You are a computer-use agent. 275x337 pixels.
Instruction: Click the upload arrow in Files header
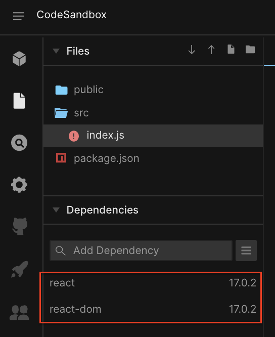click(x=211, y=50)
